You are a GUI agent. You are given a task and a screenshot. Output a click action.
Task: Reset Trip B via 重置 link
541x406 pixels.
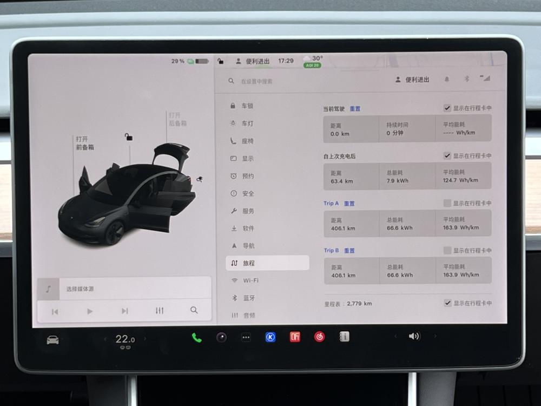click(x=349, y=251)
